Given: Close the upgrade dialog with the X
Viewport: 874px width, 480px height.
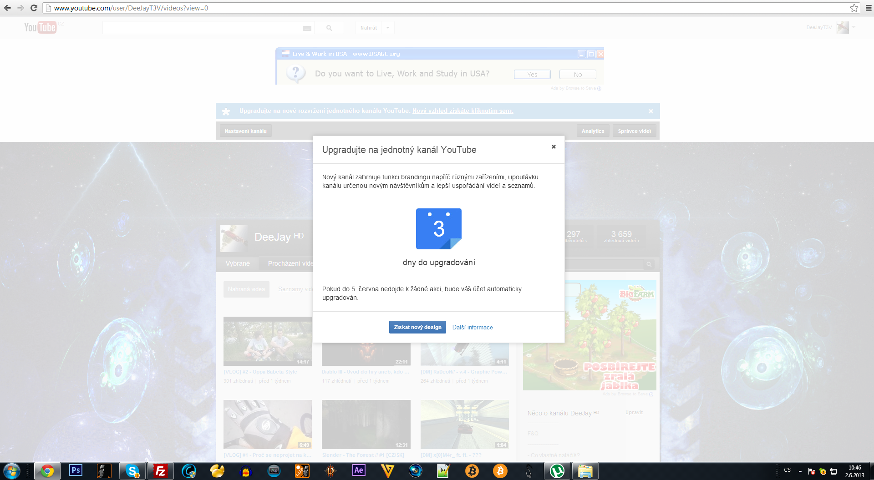Looking at the screenshot, I should 554,147.
